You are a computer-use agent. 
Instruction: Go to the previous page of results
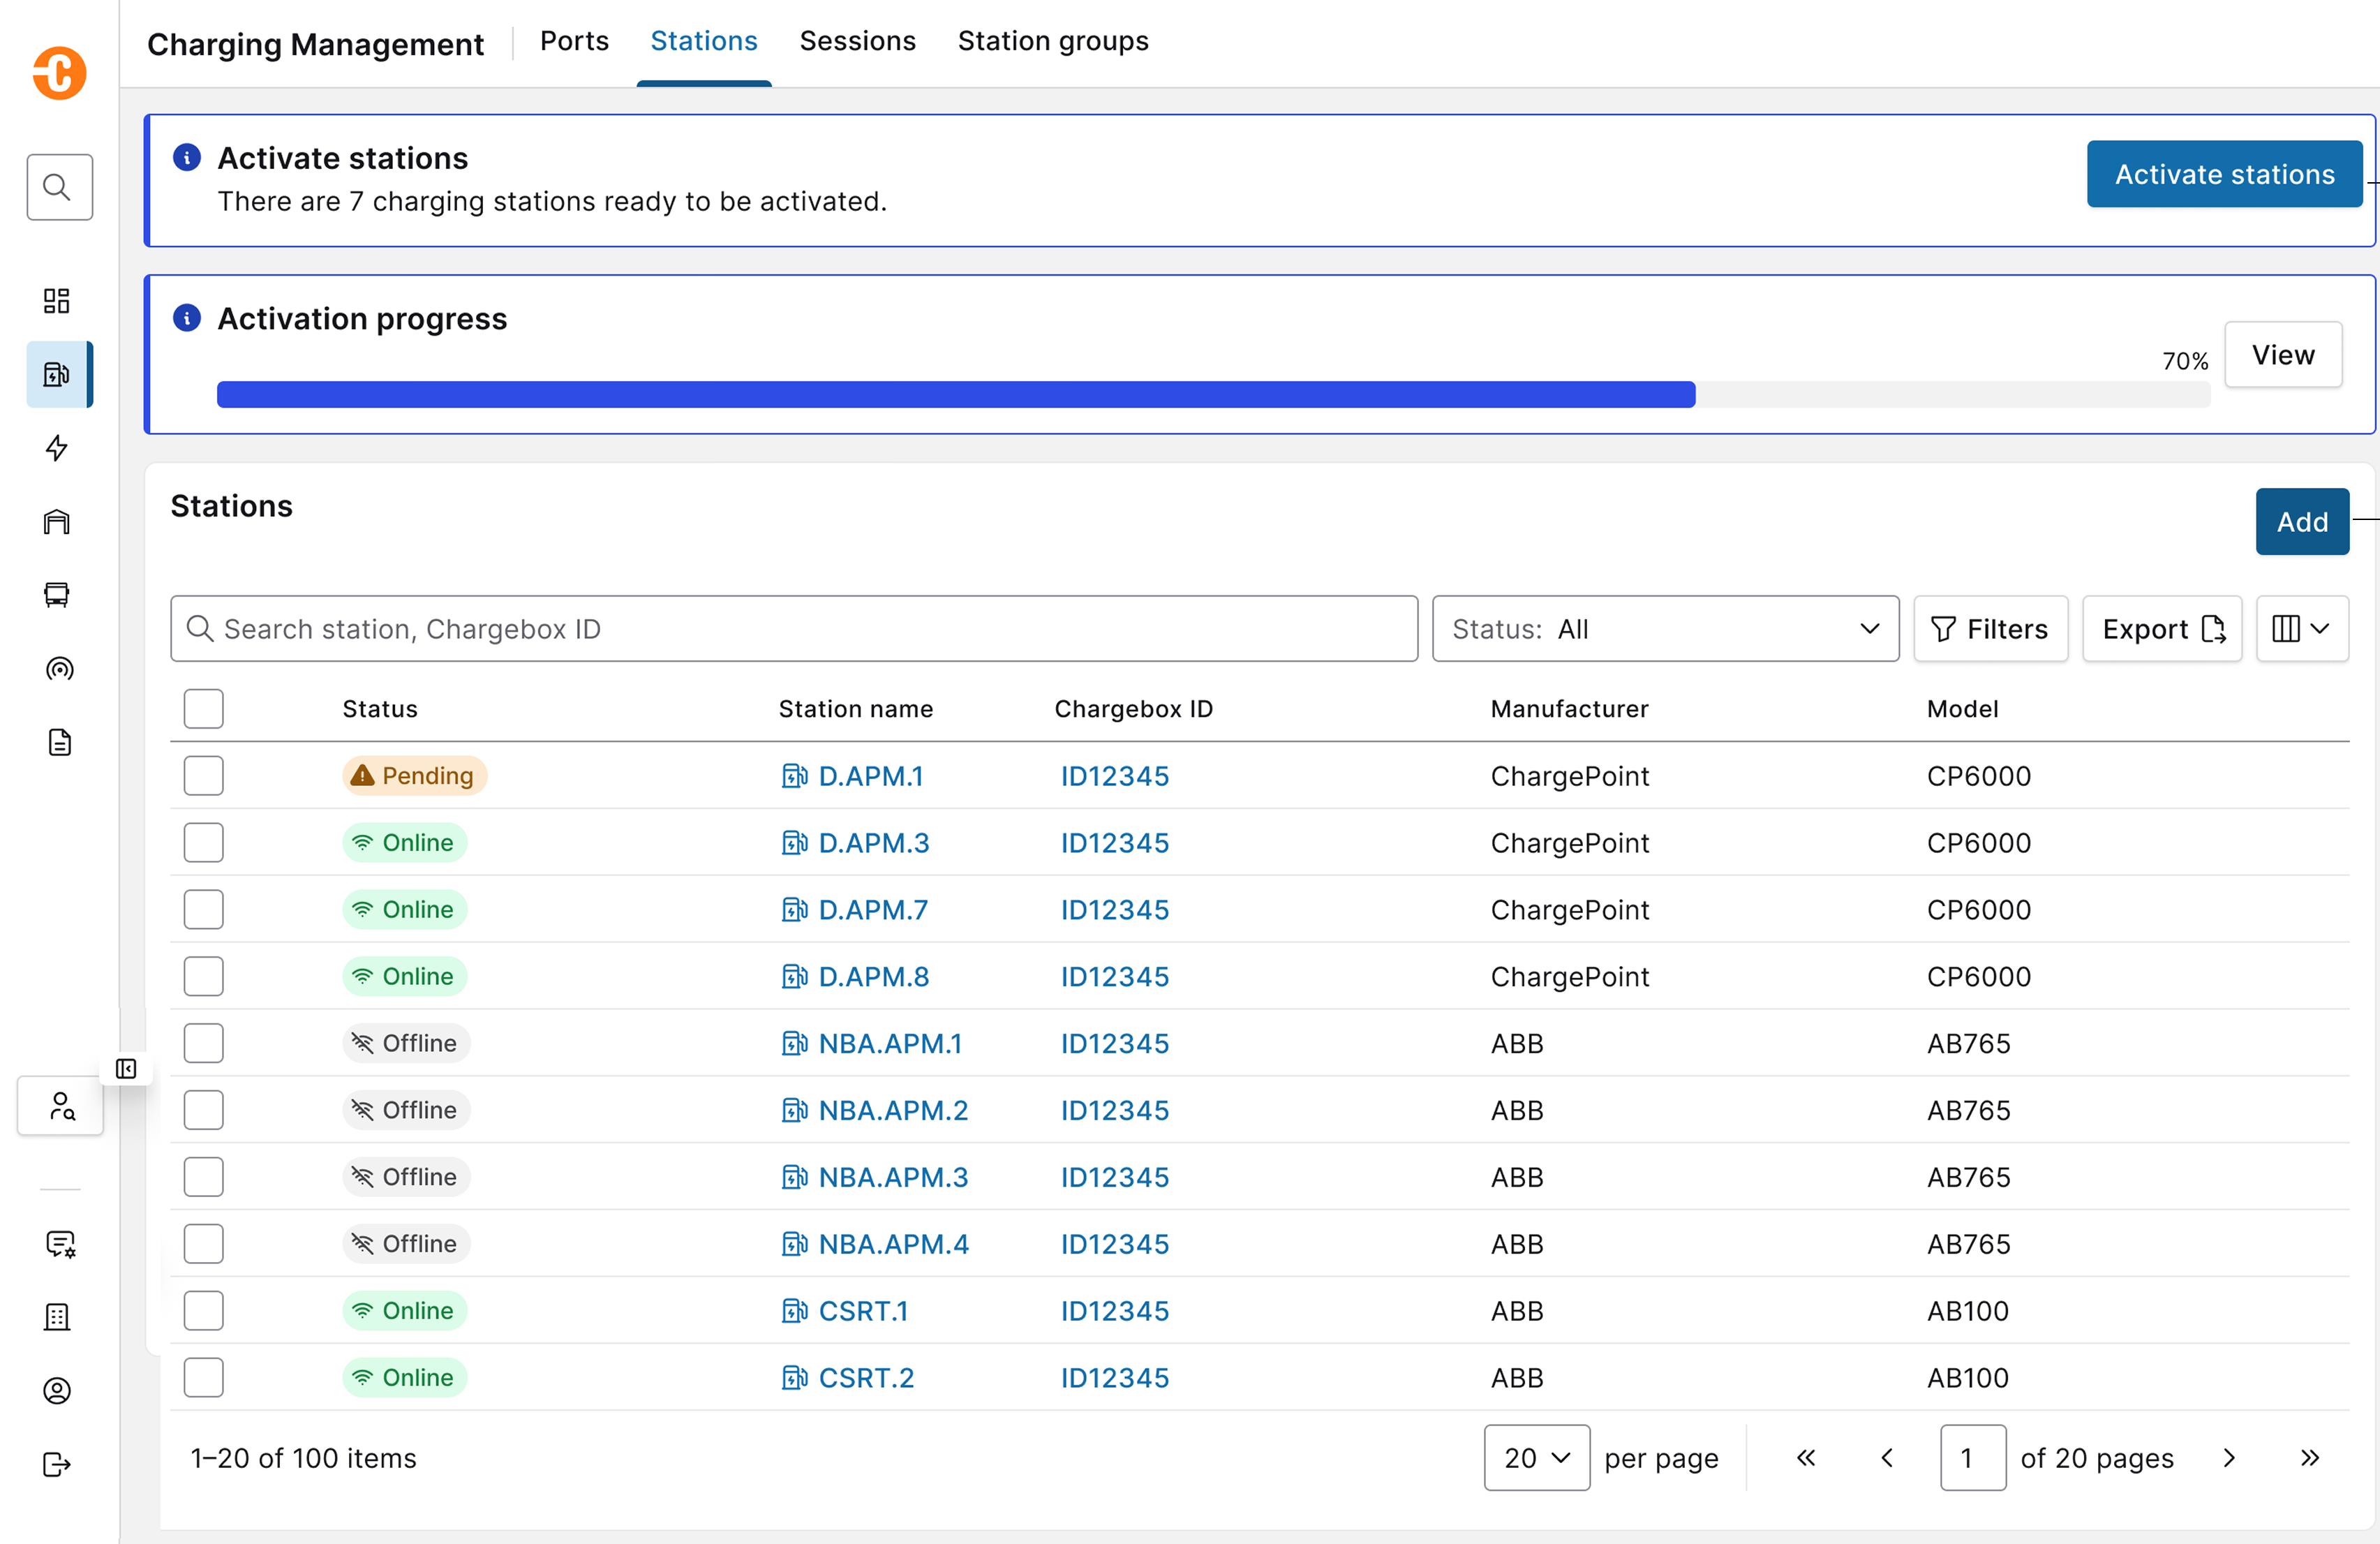[1887, 1458]
